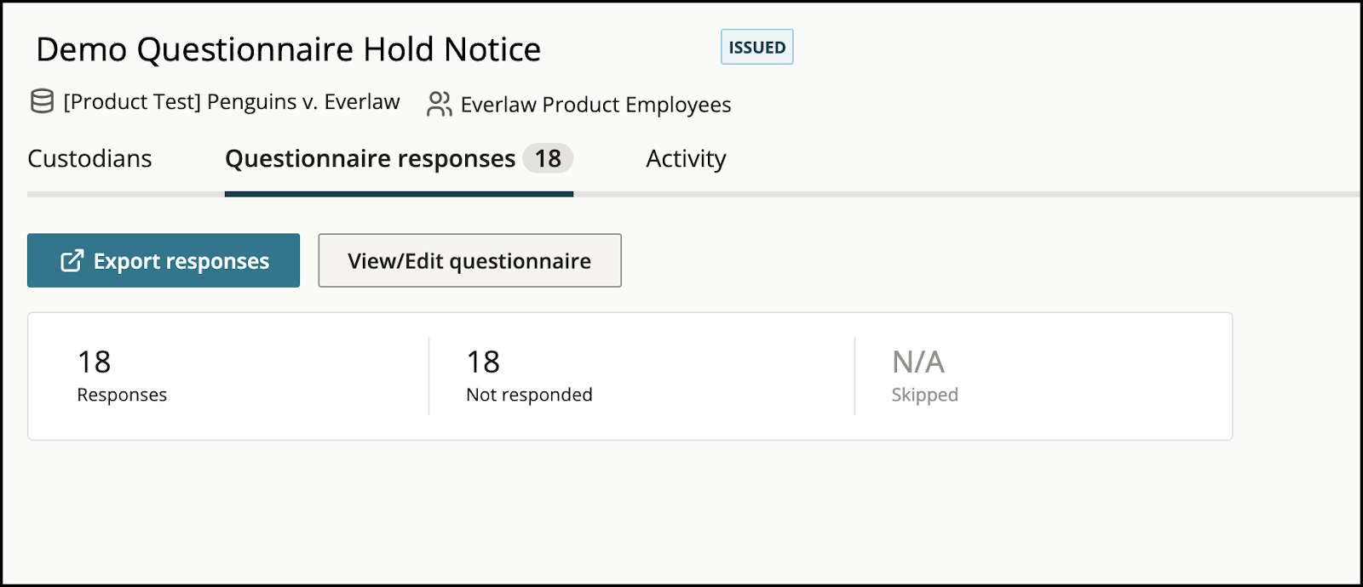The image size is (1363, 587).
Task: Click the 18 count badge on Questionnaire responses
Action: 548,158
